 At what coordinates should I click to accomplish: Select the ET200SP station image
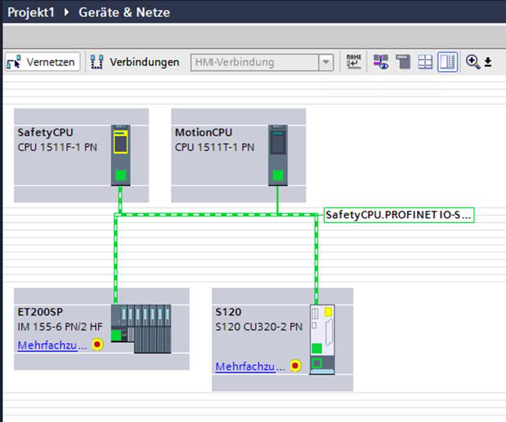[x=141, y=328]
